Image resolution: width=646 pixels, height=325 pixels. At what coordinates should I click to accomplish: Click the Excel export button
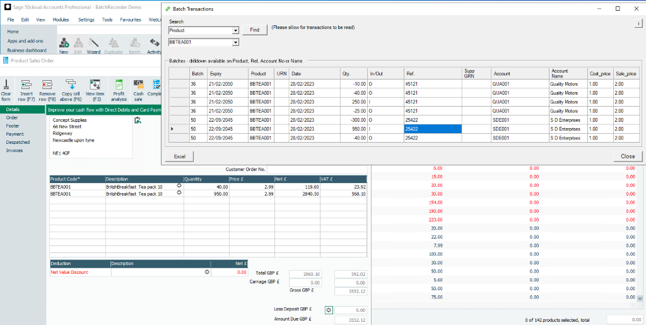click(x=179, y=157)
